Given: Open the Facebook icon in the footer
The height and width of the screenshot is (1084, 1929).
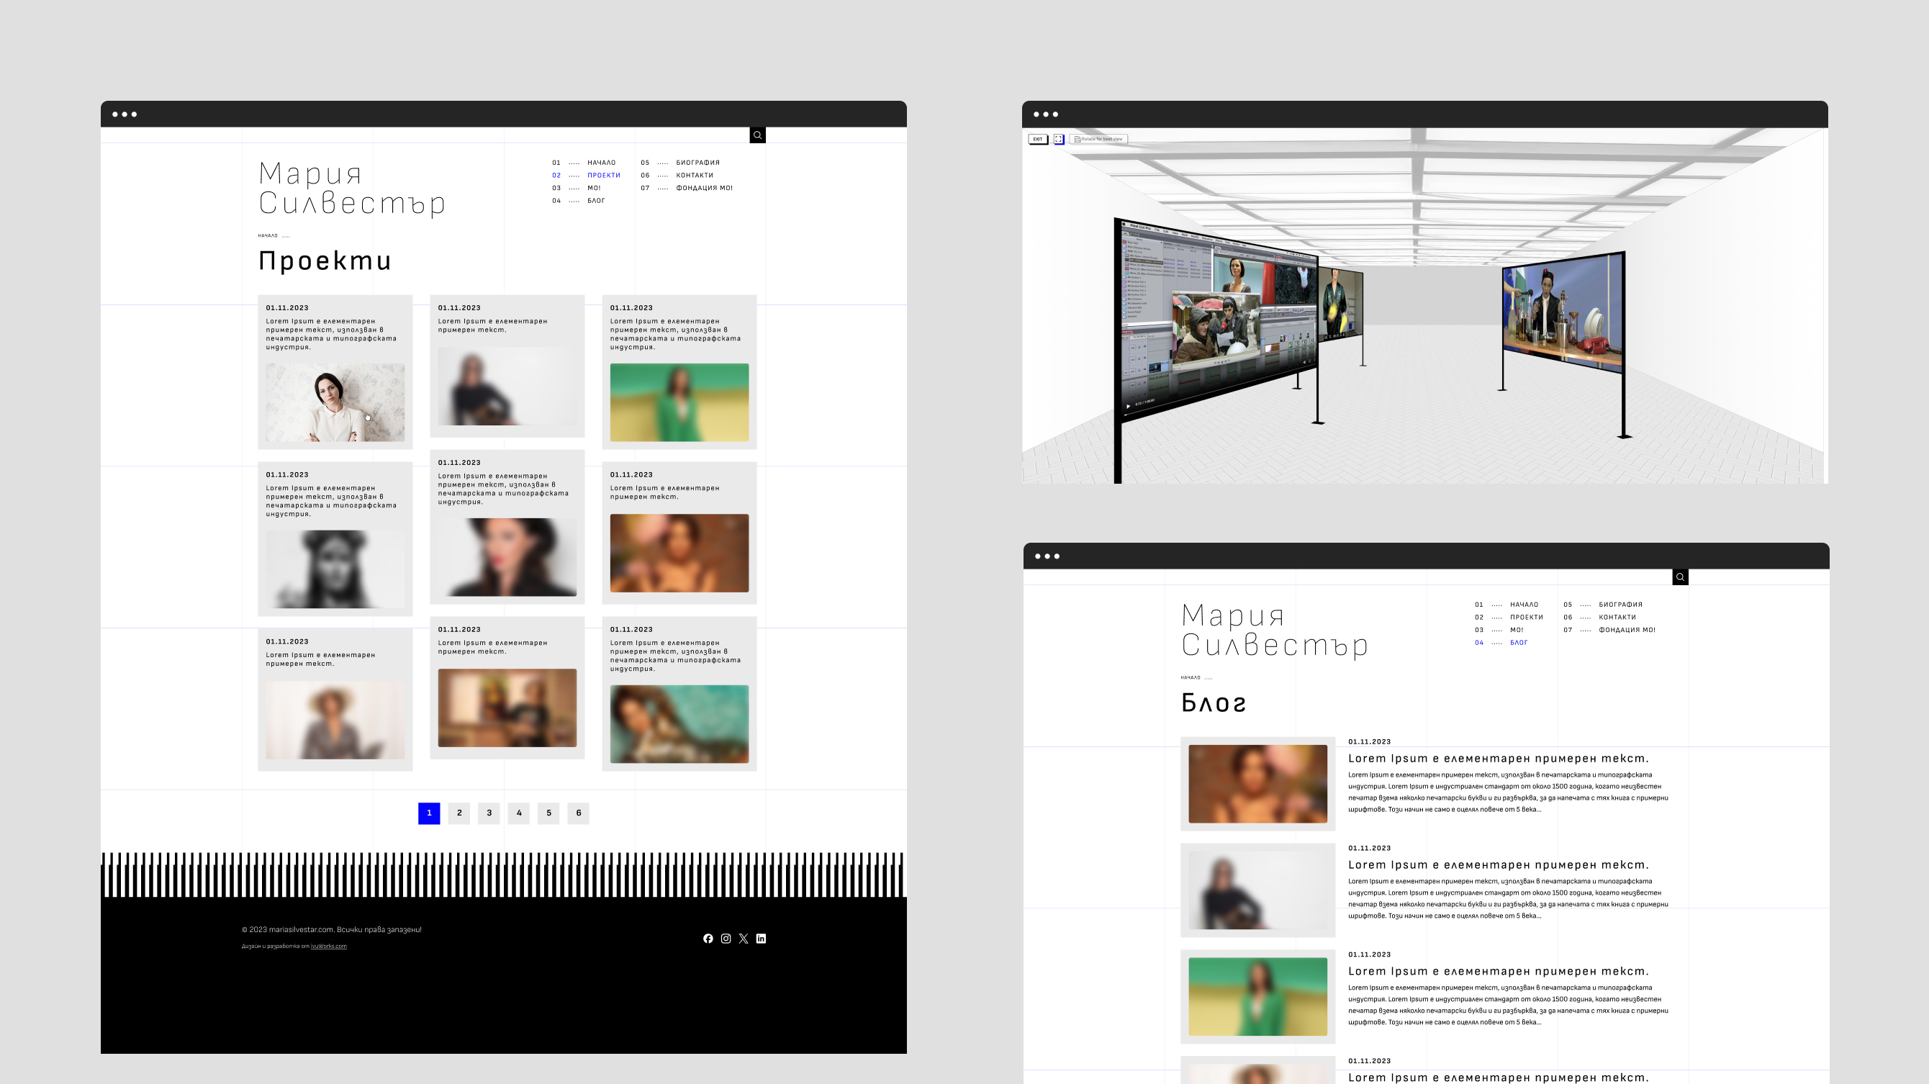Looking at the screenshot, I should click(x=708, y=938).
